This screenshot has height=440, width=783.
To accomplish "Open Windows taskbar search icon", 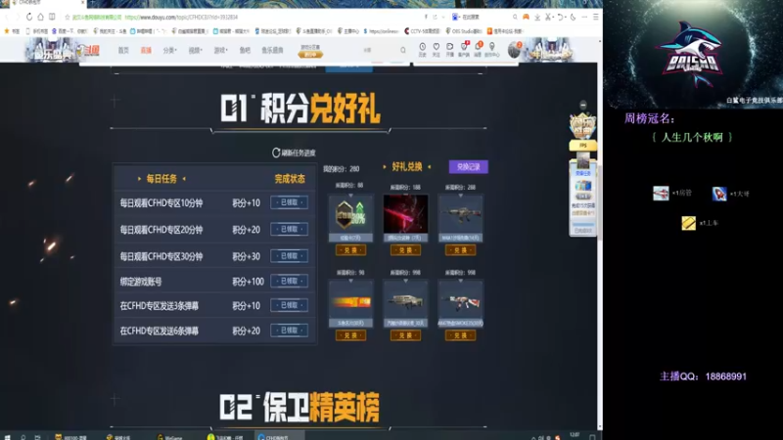I will point(23,437).
